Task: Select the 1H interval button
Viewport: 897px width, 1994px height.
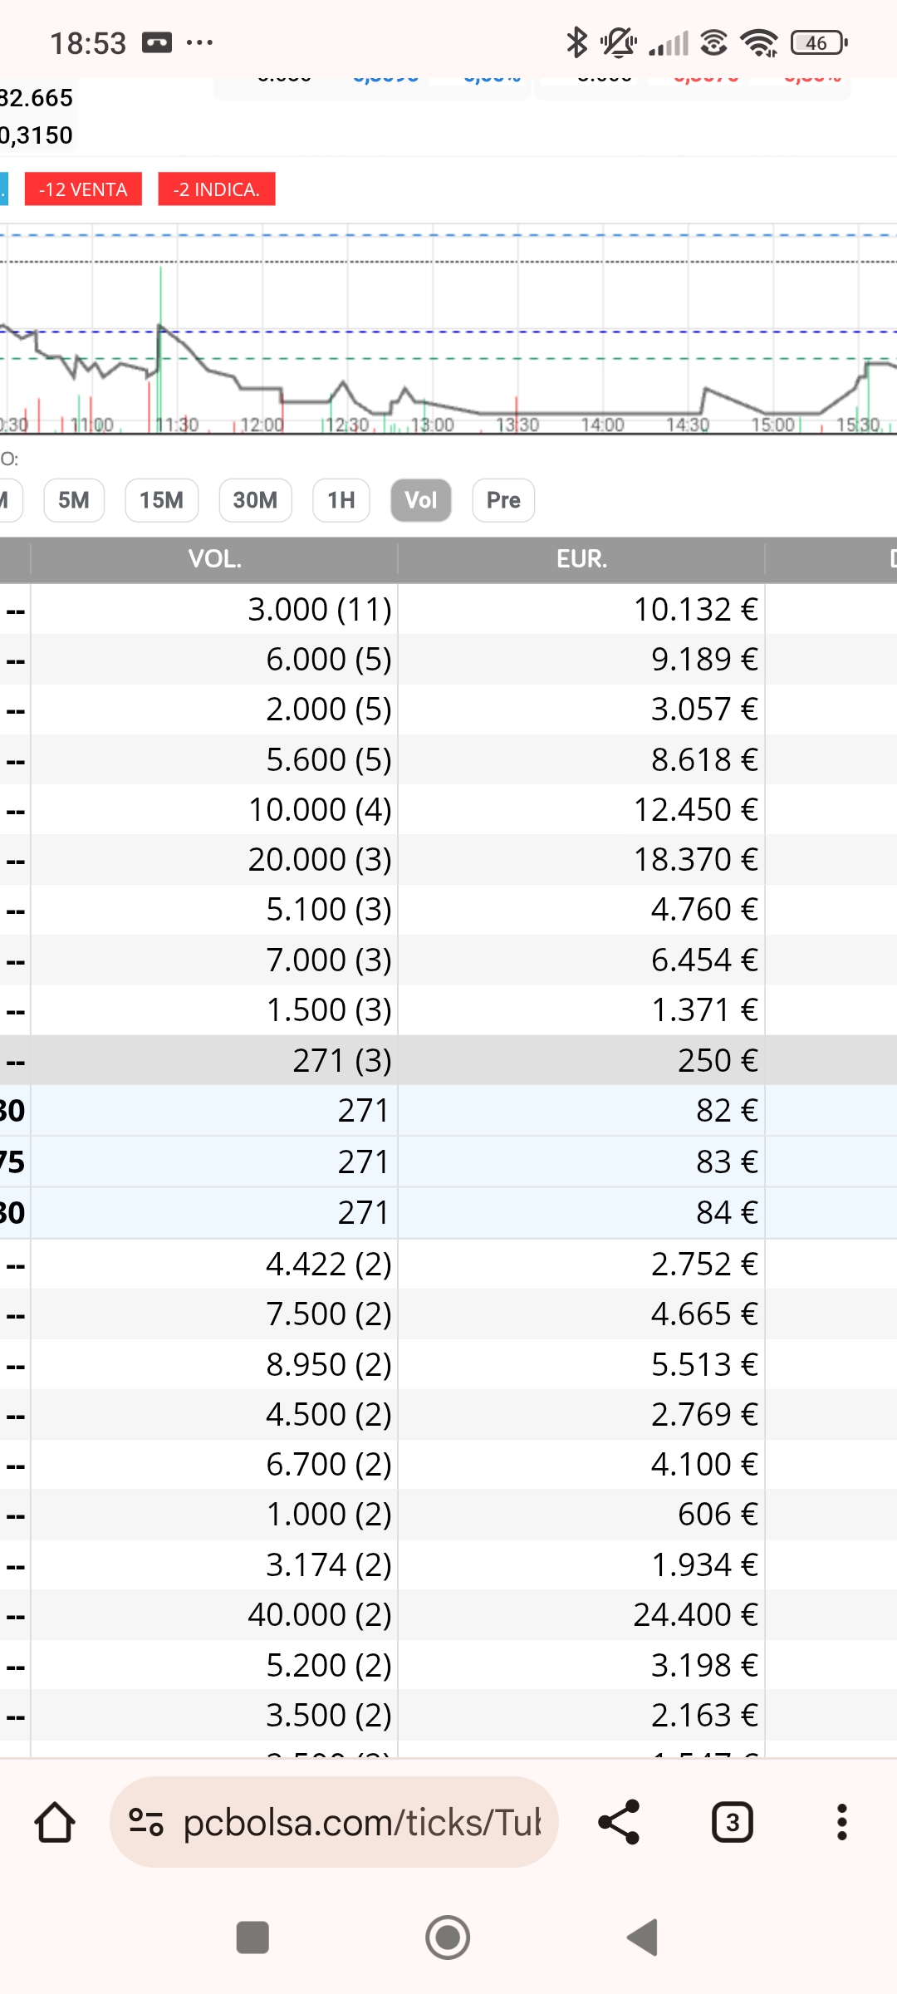Action: pyautogui.click(x=341, y=500)
